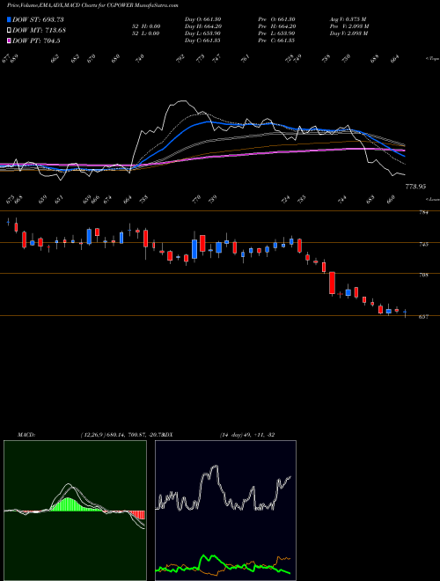Click the 'Pre O: 661.30' value

(x=276, y=19)
